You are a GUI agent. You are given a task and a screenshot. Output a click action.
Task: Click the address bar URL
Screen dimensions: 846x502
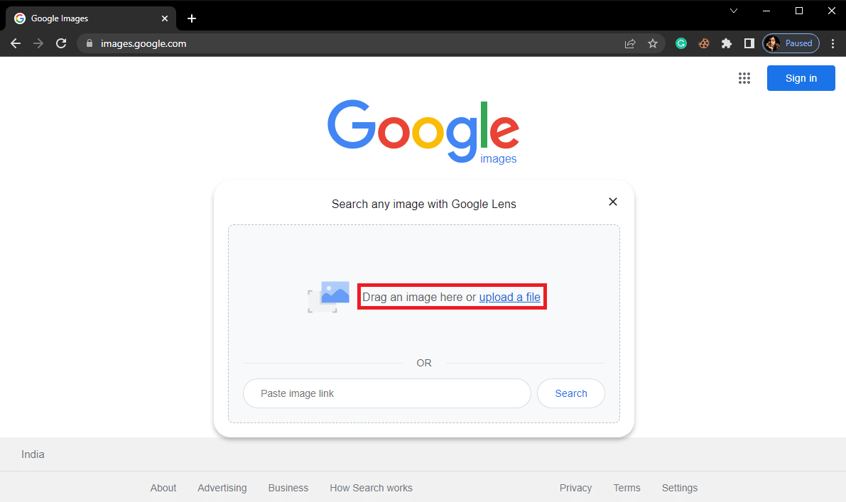click(x=143, y=44)
